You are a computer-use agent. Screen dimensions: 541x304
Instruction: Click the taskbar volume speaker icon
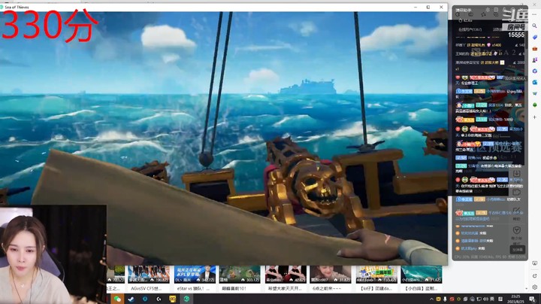click(x=485, y=299)
